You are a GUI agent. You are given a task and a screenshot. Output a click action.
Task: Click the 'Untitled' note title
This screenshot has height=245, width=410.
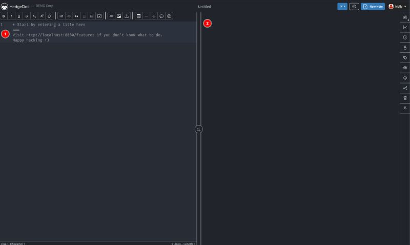click(x=204, y=7)
